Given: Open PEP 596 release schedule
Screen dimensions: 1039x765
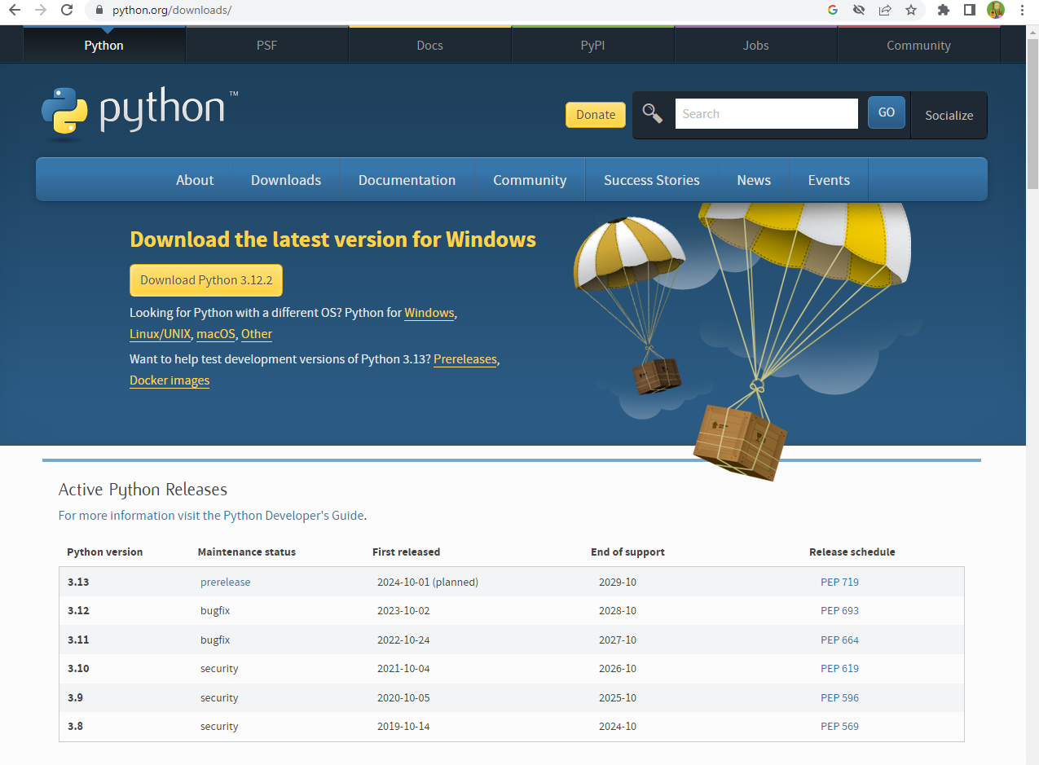Looking at the screenshot, I should [839, 698].
